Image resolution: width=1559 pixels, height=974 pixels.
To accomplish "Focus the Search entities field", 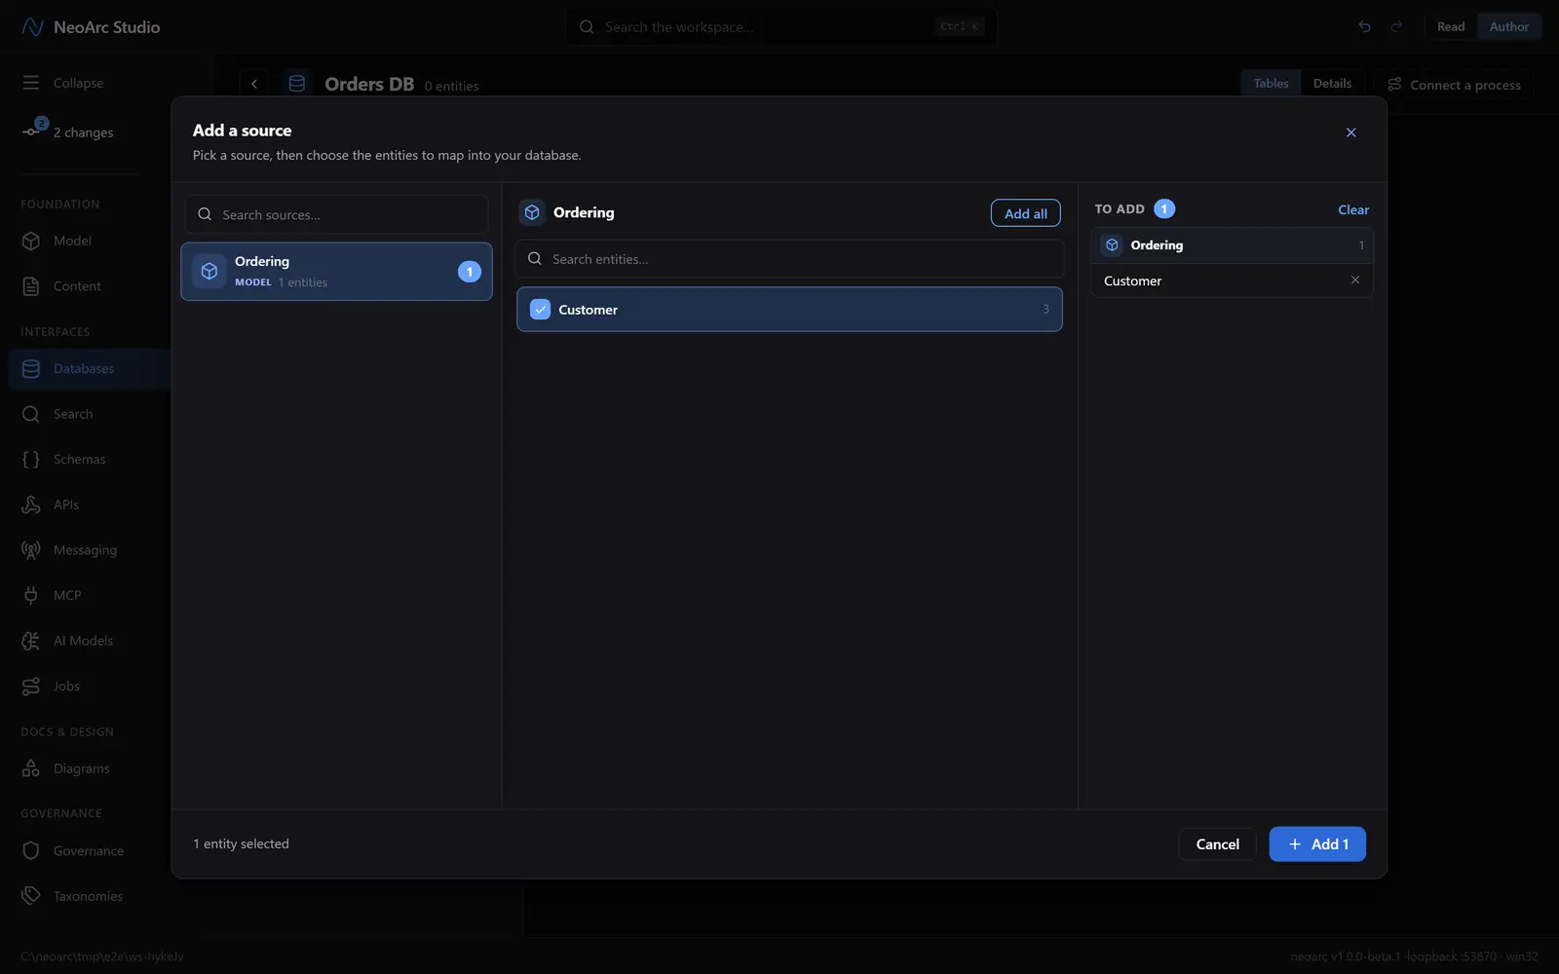I will [789, 259].
